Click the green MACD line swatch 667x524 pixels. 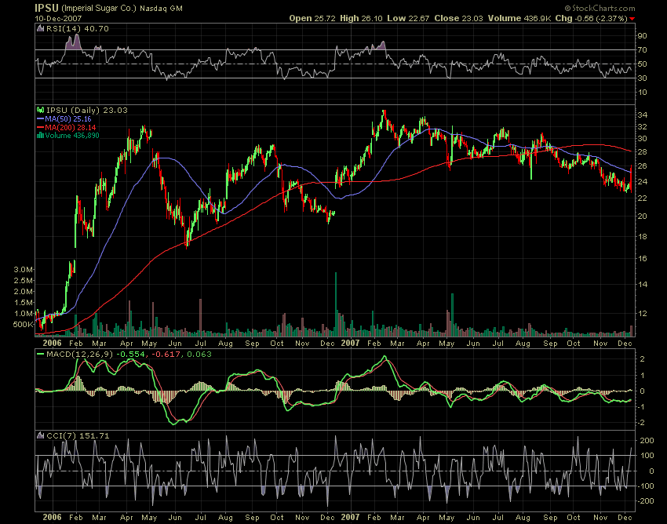40,354
